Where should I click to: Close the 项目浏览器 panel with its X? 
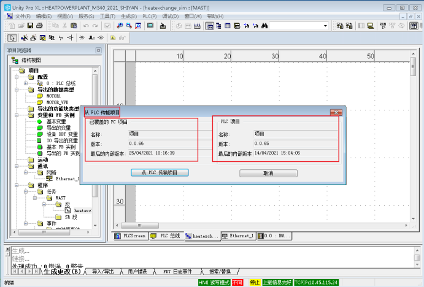click(98, 50)
